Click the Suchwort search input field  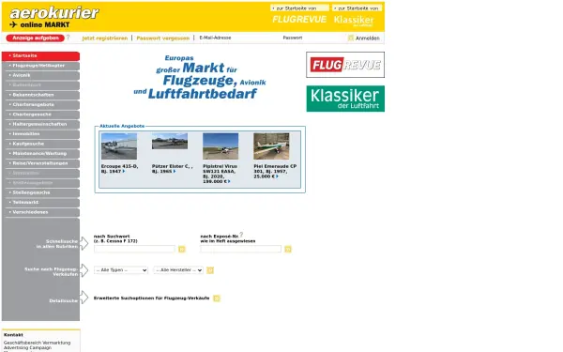134,249
